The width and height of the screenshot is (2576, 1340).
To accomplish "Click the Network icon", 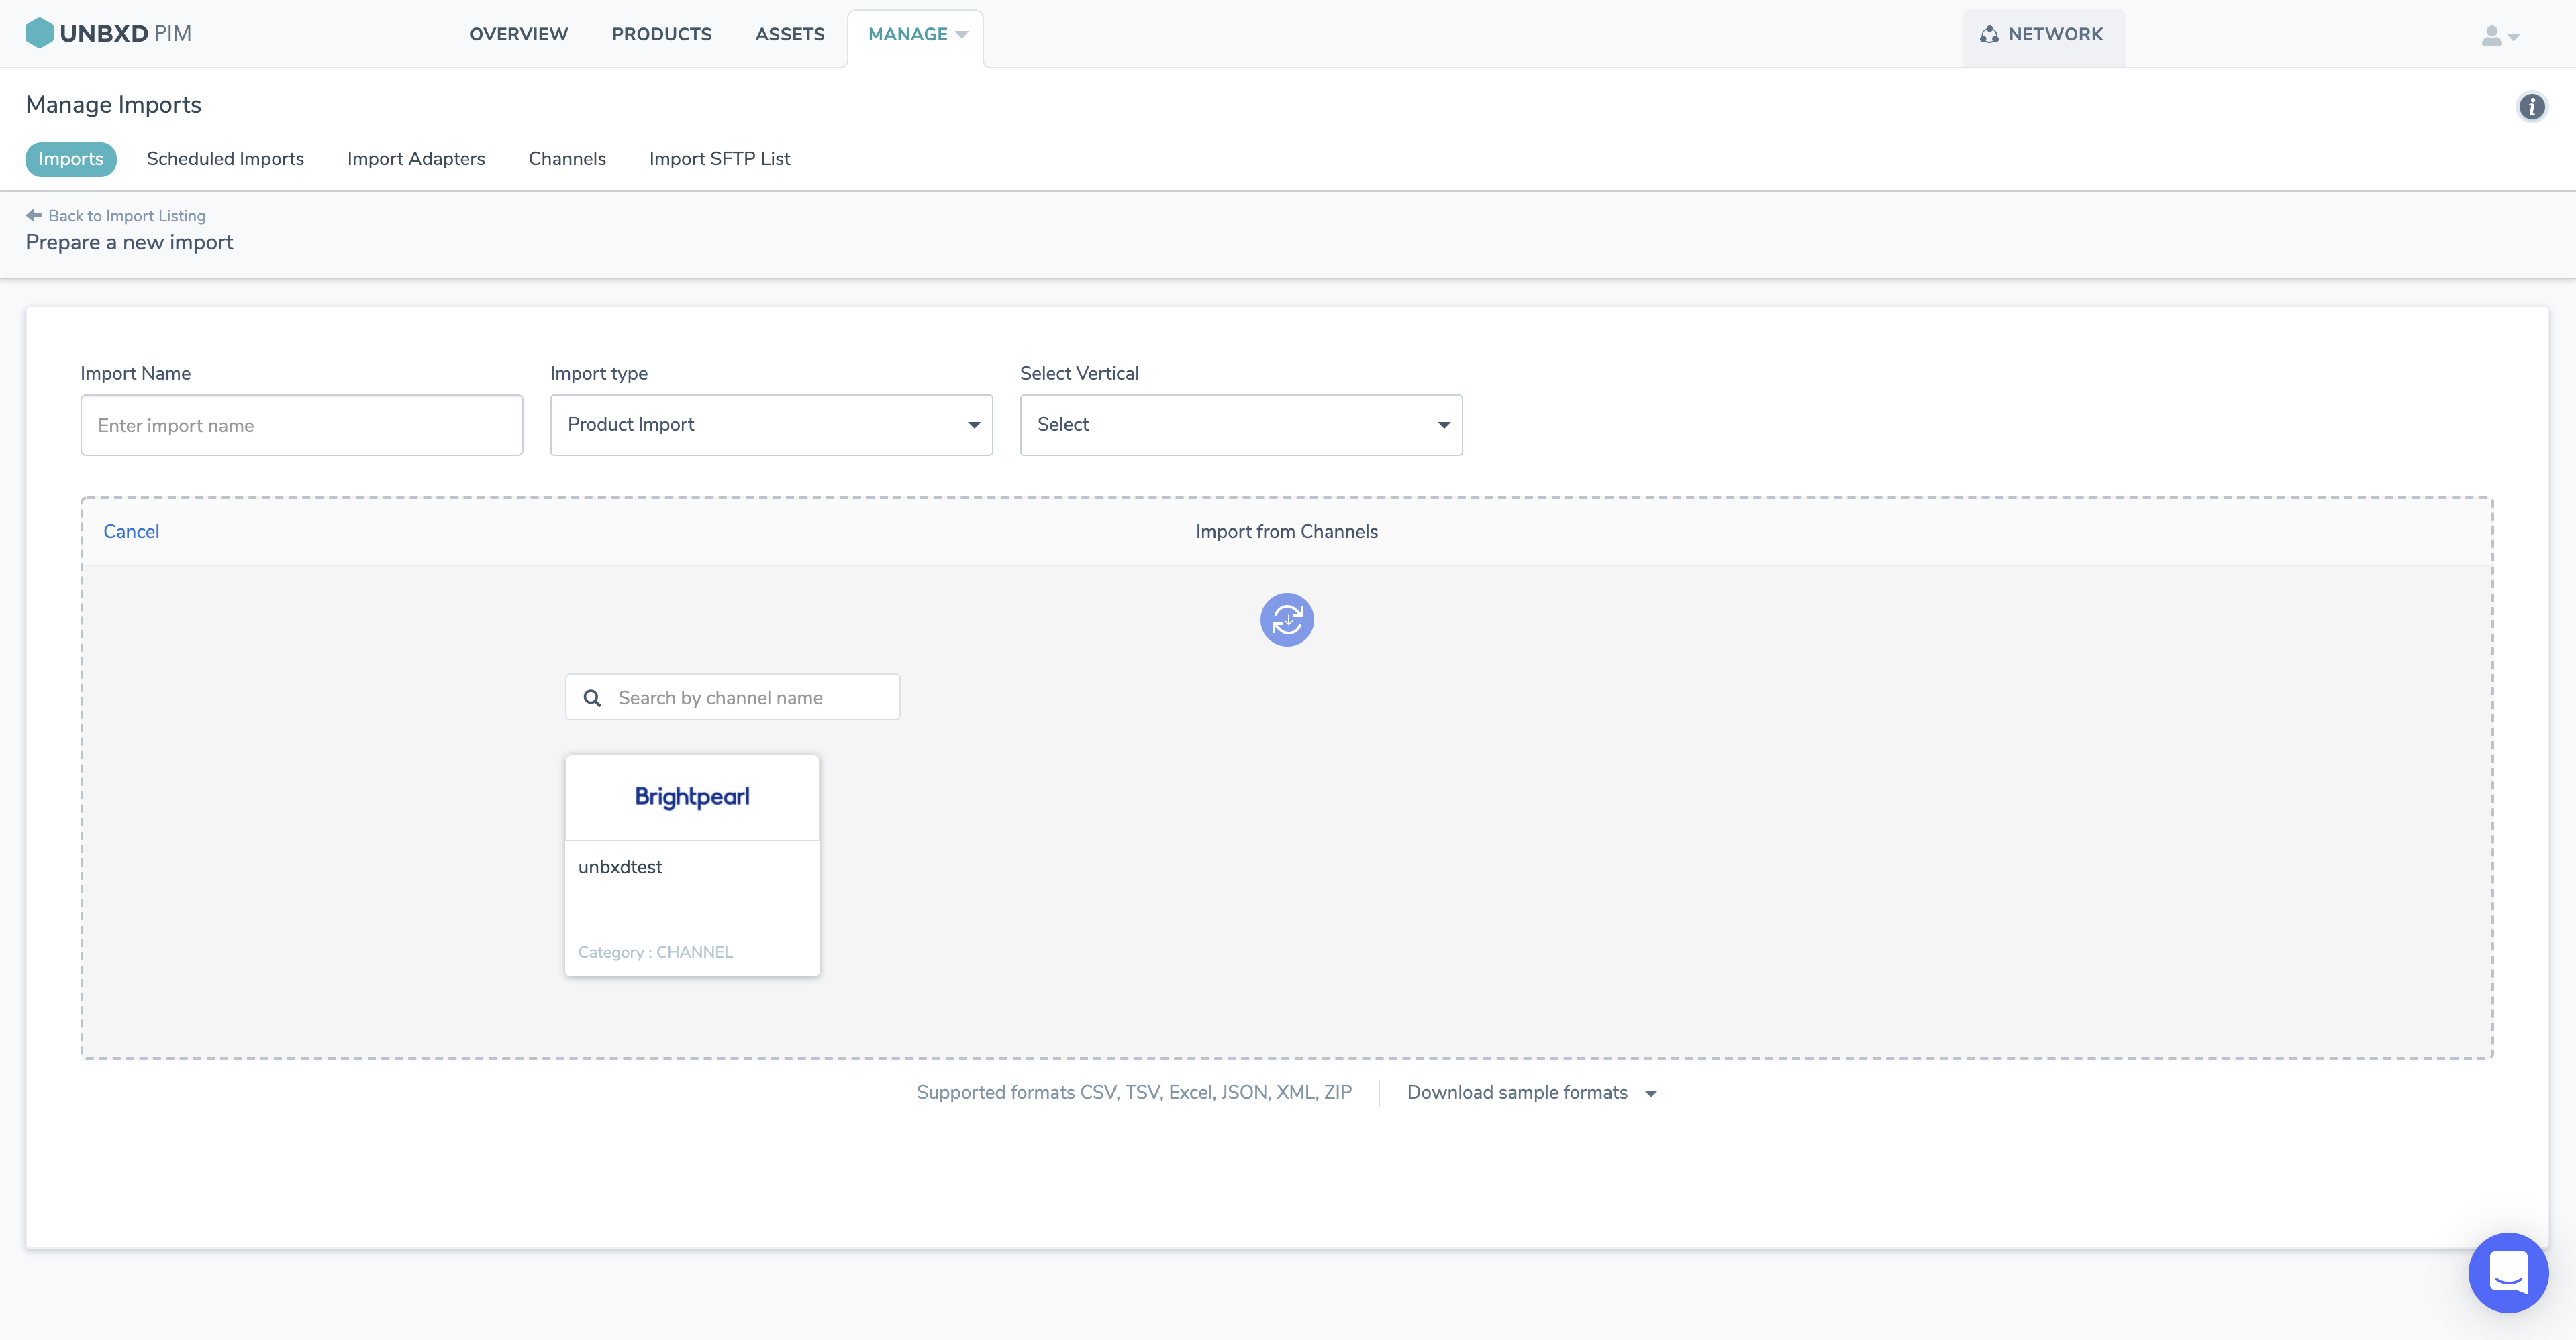I will [1989, 34].
